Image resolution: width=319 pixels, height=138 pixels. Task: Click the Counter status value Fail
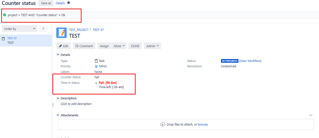[97, 77]
